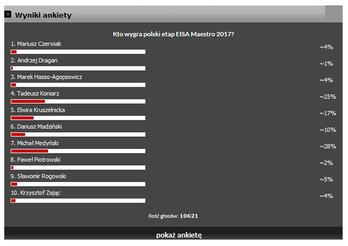The width and height of the screenshot is (348, 246).
Task: Click the vote count 10621
Action: point(189,216)
